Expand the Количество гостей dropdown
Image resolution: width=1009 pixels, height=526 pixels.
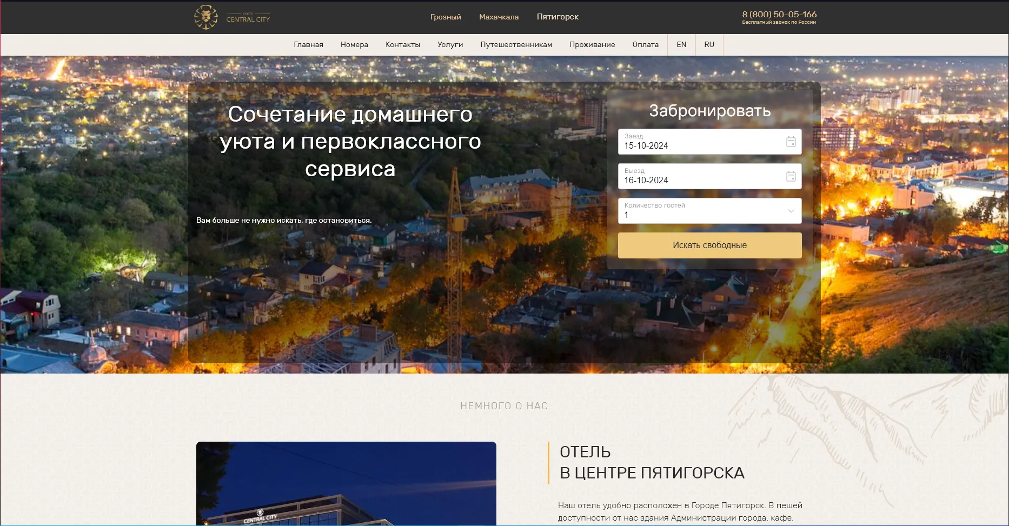point(789,211)
